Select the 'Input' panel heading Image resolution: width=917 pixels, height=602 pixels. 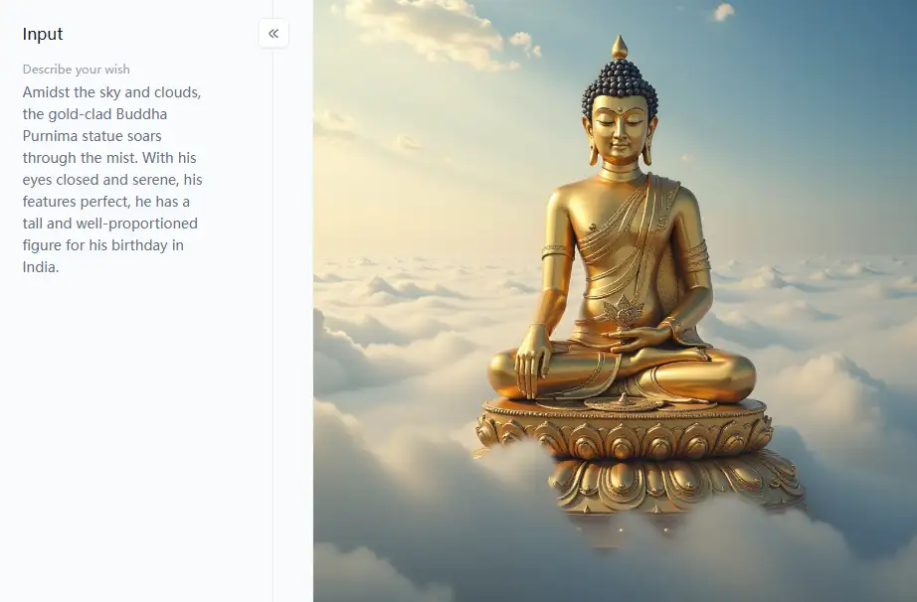[43, 34]
